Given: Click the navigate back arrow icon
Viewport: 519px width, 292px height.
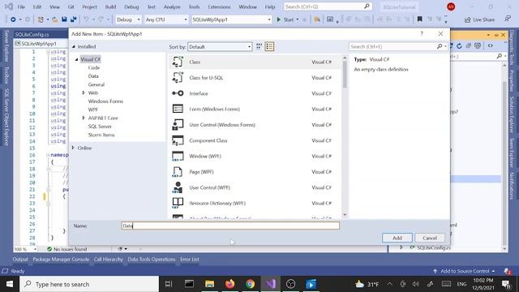Looking at the screenshot, I should tap(13, 19).
